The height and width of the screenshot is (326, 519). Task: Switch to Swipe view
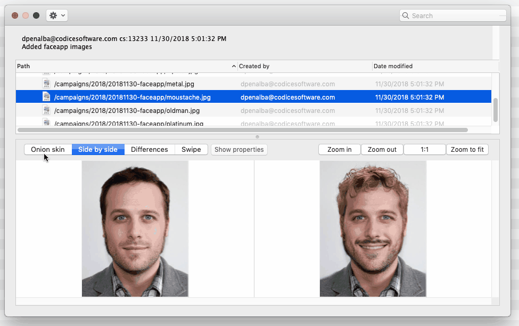click(x=191, y=149)
